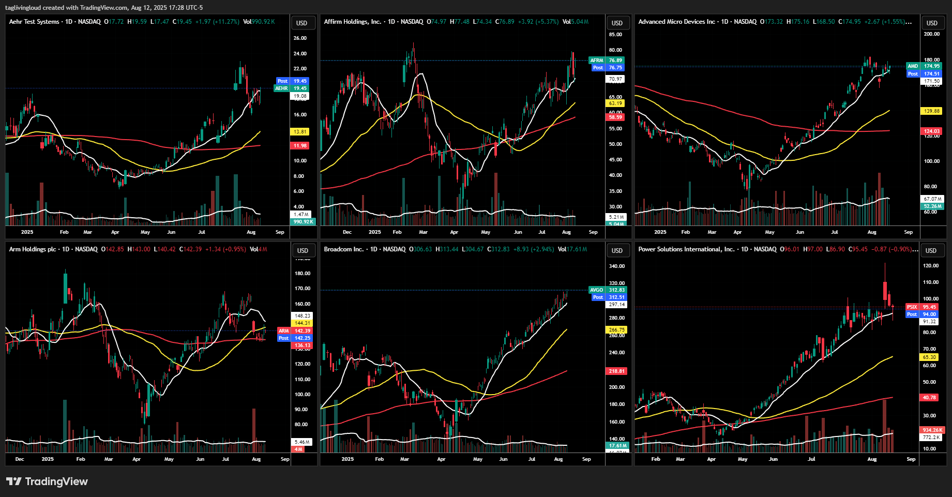Viewport: 952px width, 497px height.
Task: Select the white 148.23 label on Arm chart
Action: [303, 316]
